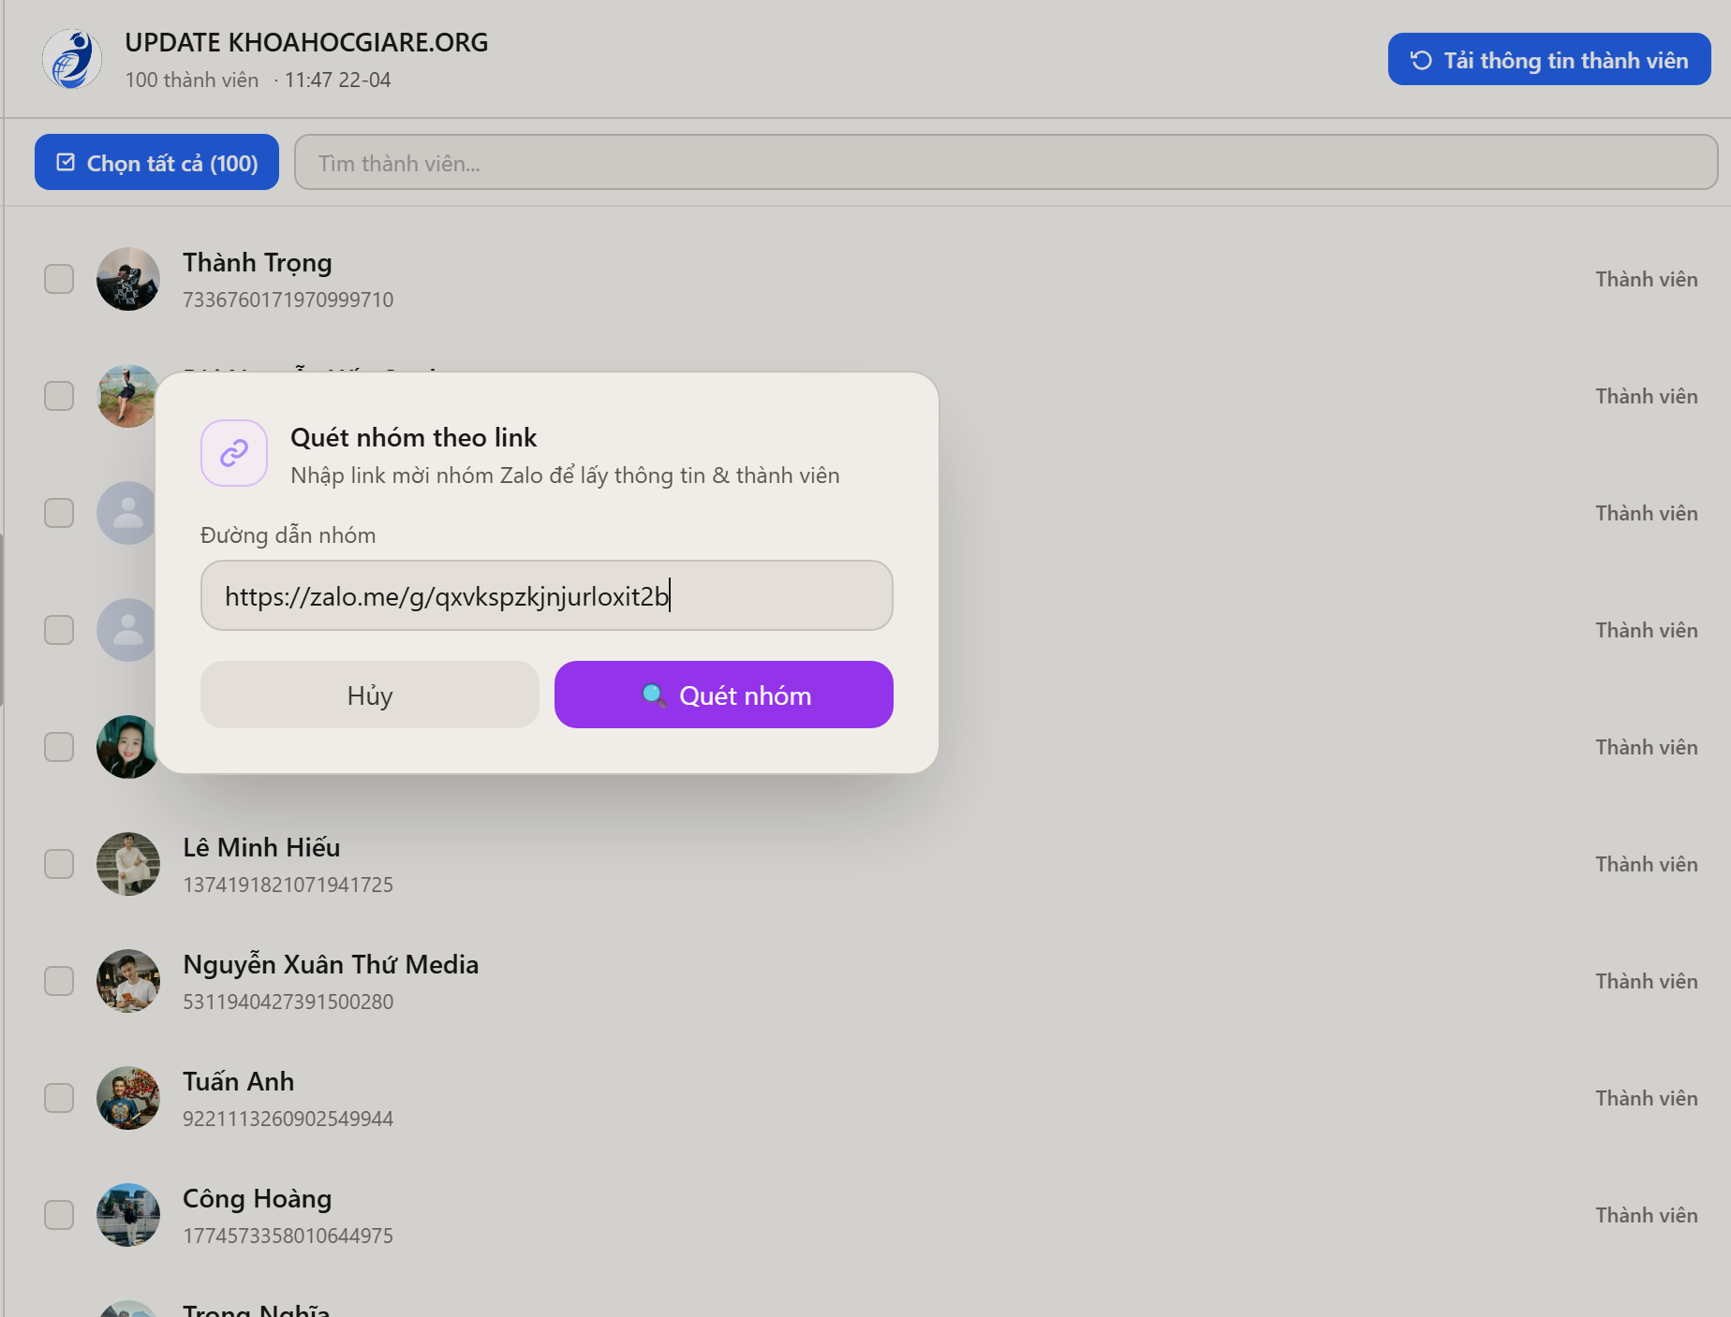Click the dialog title Quét nhóm theo link

(413, 437)
